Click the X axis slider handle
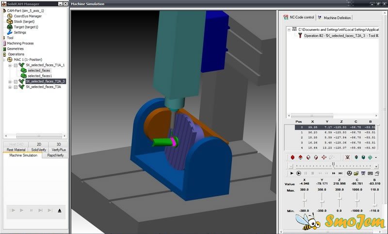 305,201
